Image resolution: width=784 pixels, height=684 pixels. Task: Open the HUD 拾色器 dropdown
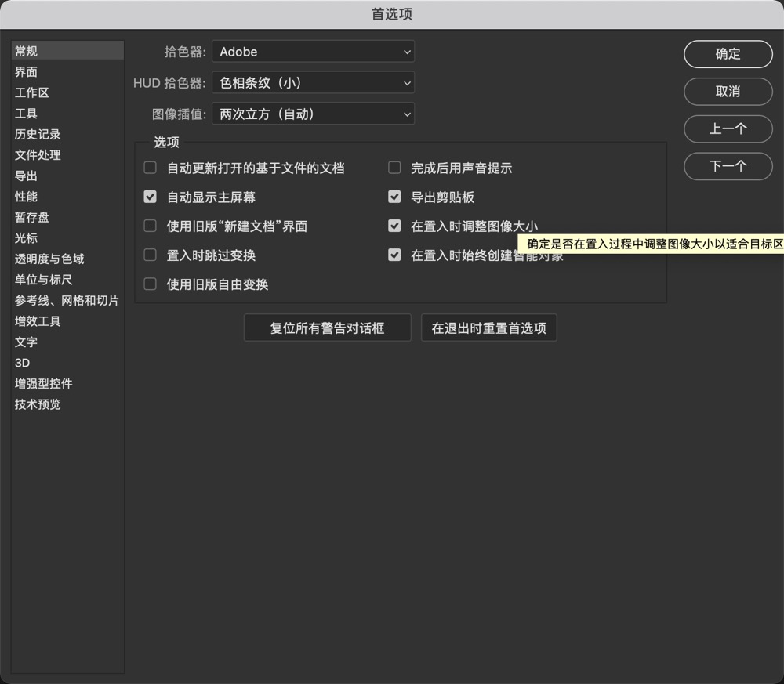(x=313, y=82)
